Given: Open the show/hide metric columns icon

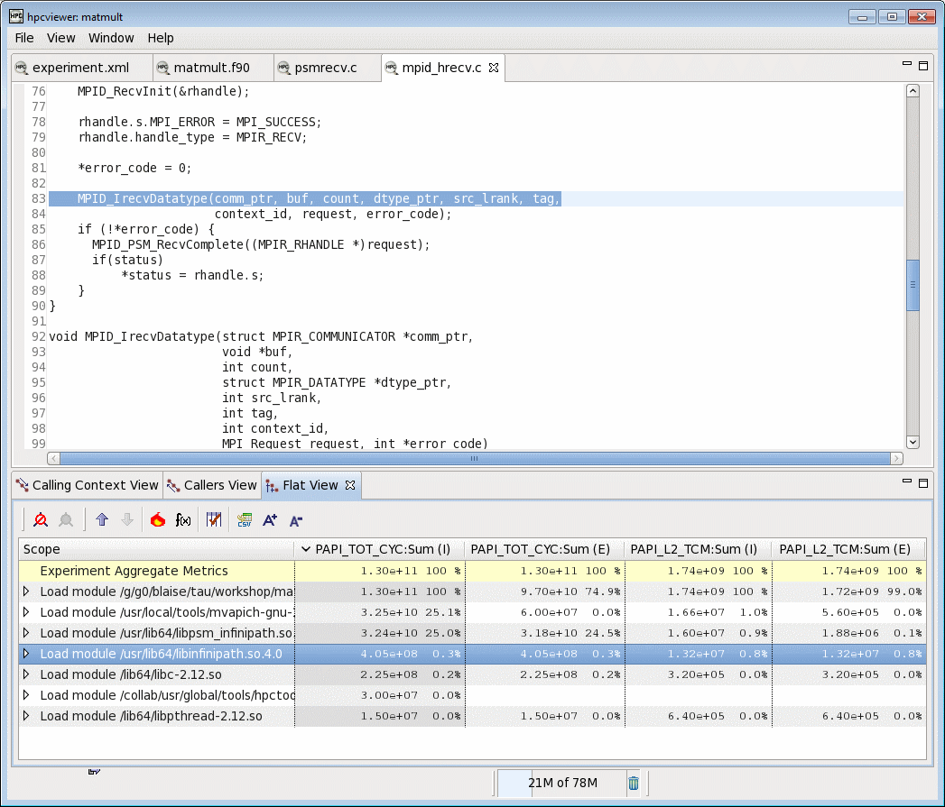Looking at the screenshot, I should pyautogui.click(x=214, y=519).
